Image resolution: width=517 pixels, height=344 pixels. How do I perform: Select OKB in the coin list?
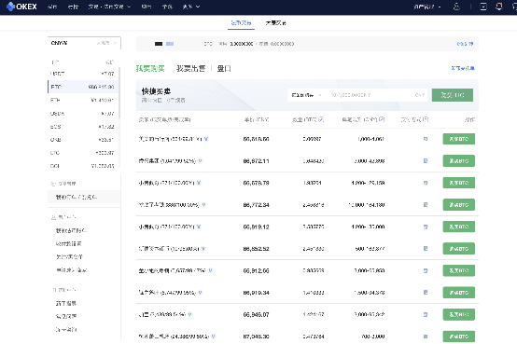82,140
